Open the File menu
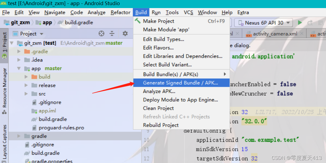This screenshot has width=326, height=163. (6, 12)
